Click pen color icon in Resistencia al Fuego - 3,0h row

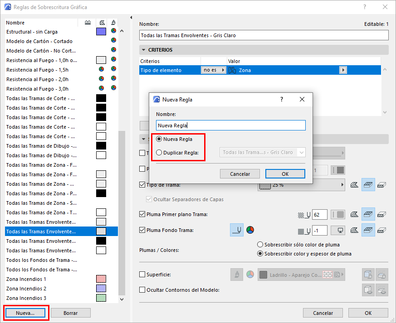click(x=101, y=88)
